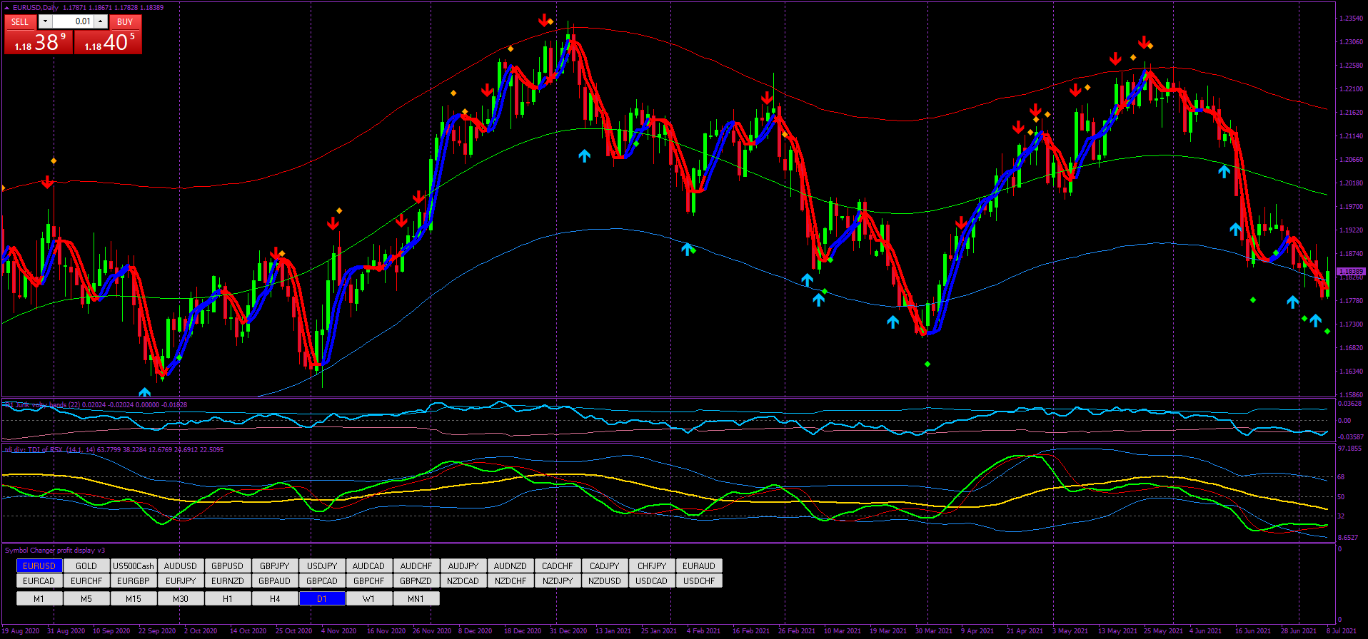Load the US500Cash symbol

[134, 566]
